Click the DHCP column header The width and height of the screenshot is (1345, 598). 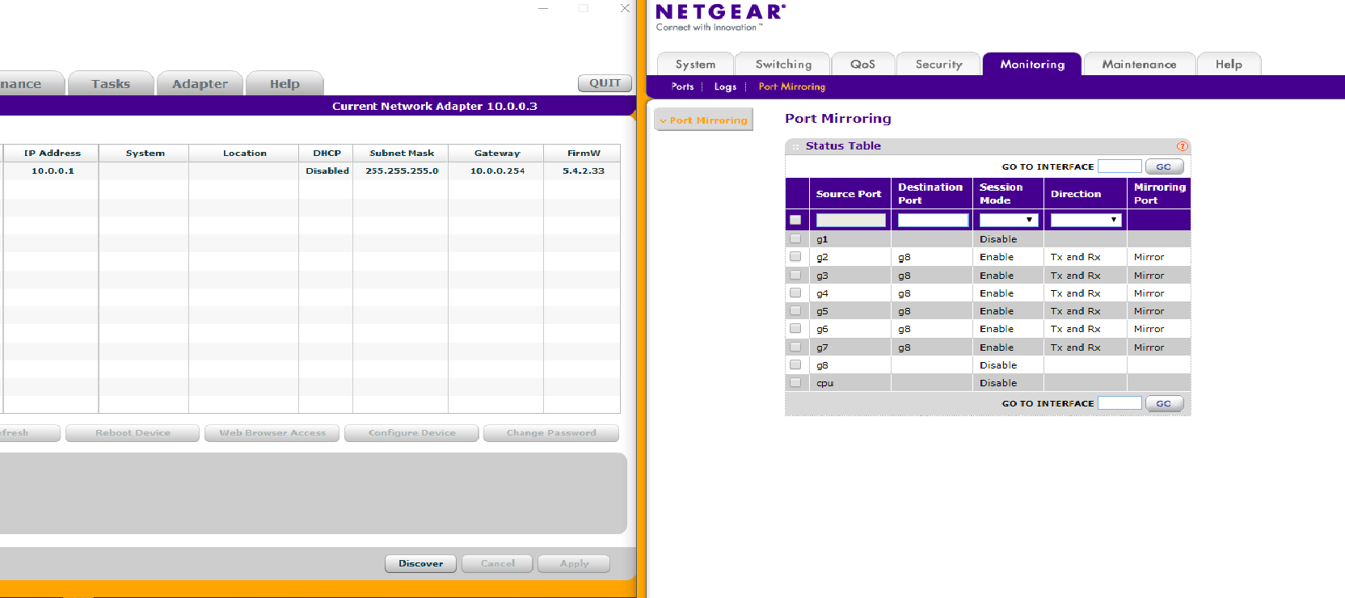pyautogui.click(x=327, y=153)
